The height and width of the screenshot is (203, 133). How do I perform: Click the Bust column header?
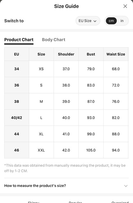pos(91,54)
